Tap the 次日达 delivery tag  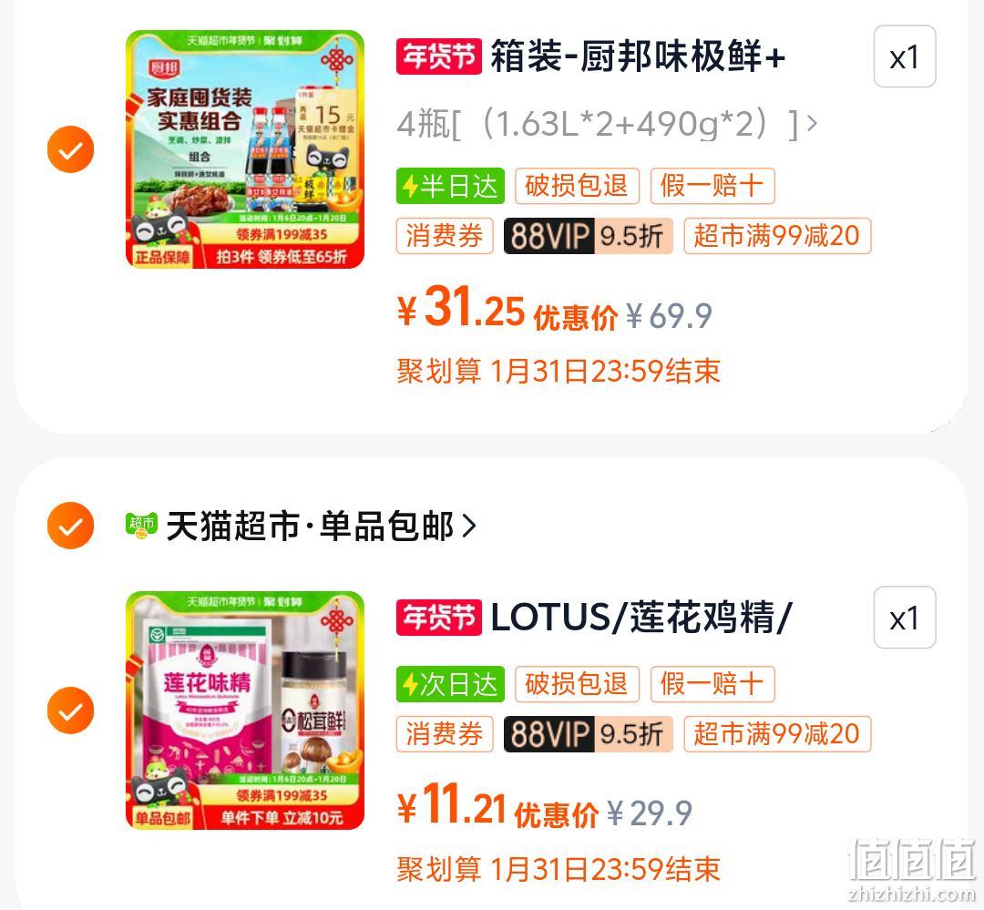coord(450,684)
